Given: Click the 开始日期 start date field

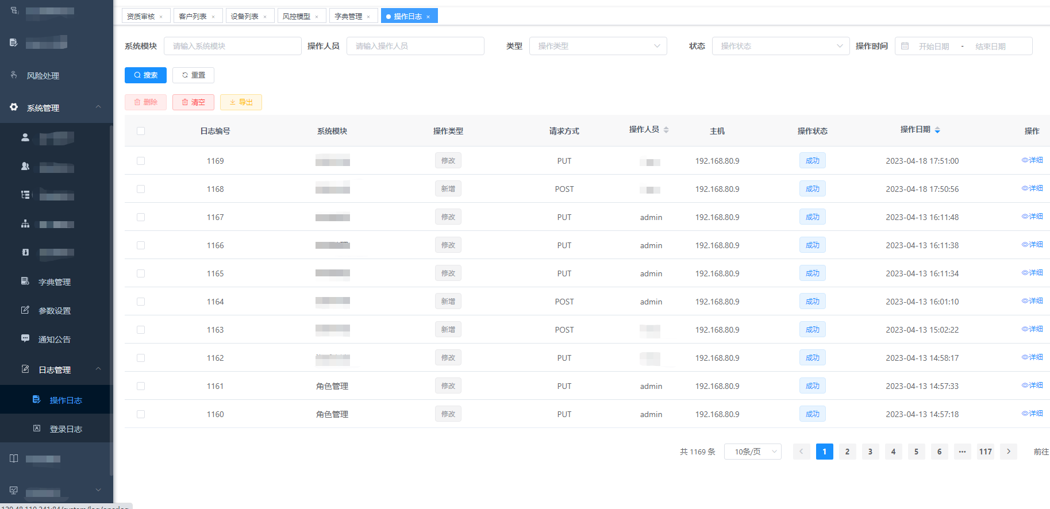Looking at the screenshot, I should [934, 47].
